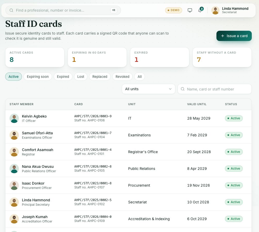Click card number AHPC/STF/2026/0002-8
The width and height of the screenshot is (259, 232).
tap(93, 166)
